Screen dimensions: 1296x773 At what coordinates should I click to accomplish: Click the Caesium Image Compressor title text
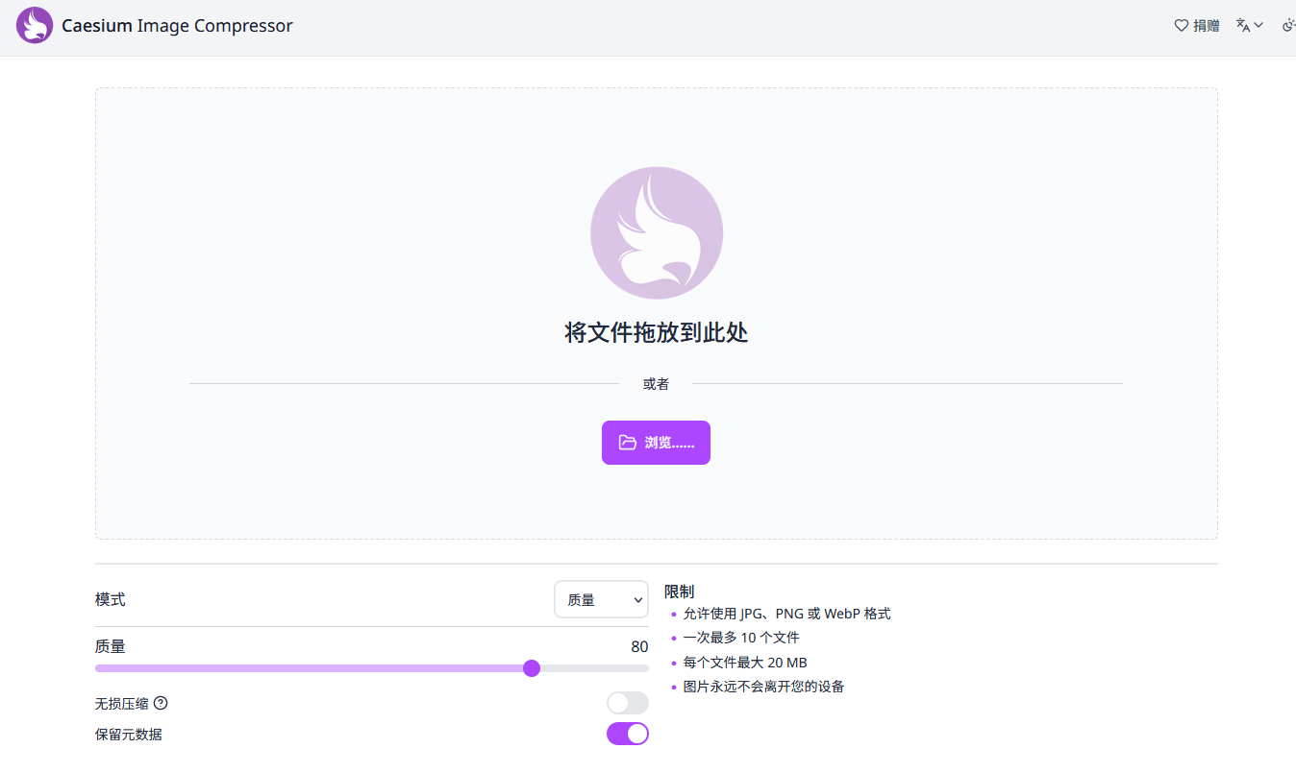point(177,26)
